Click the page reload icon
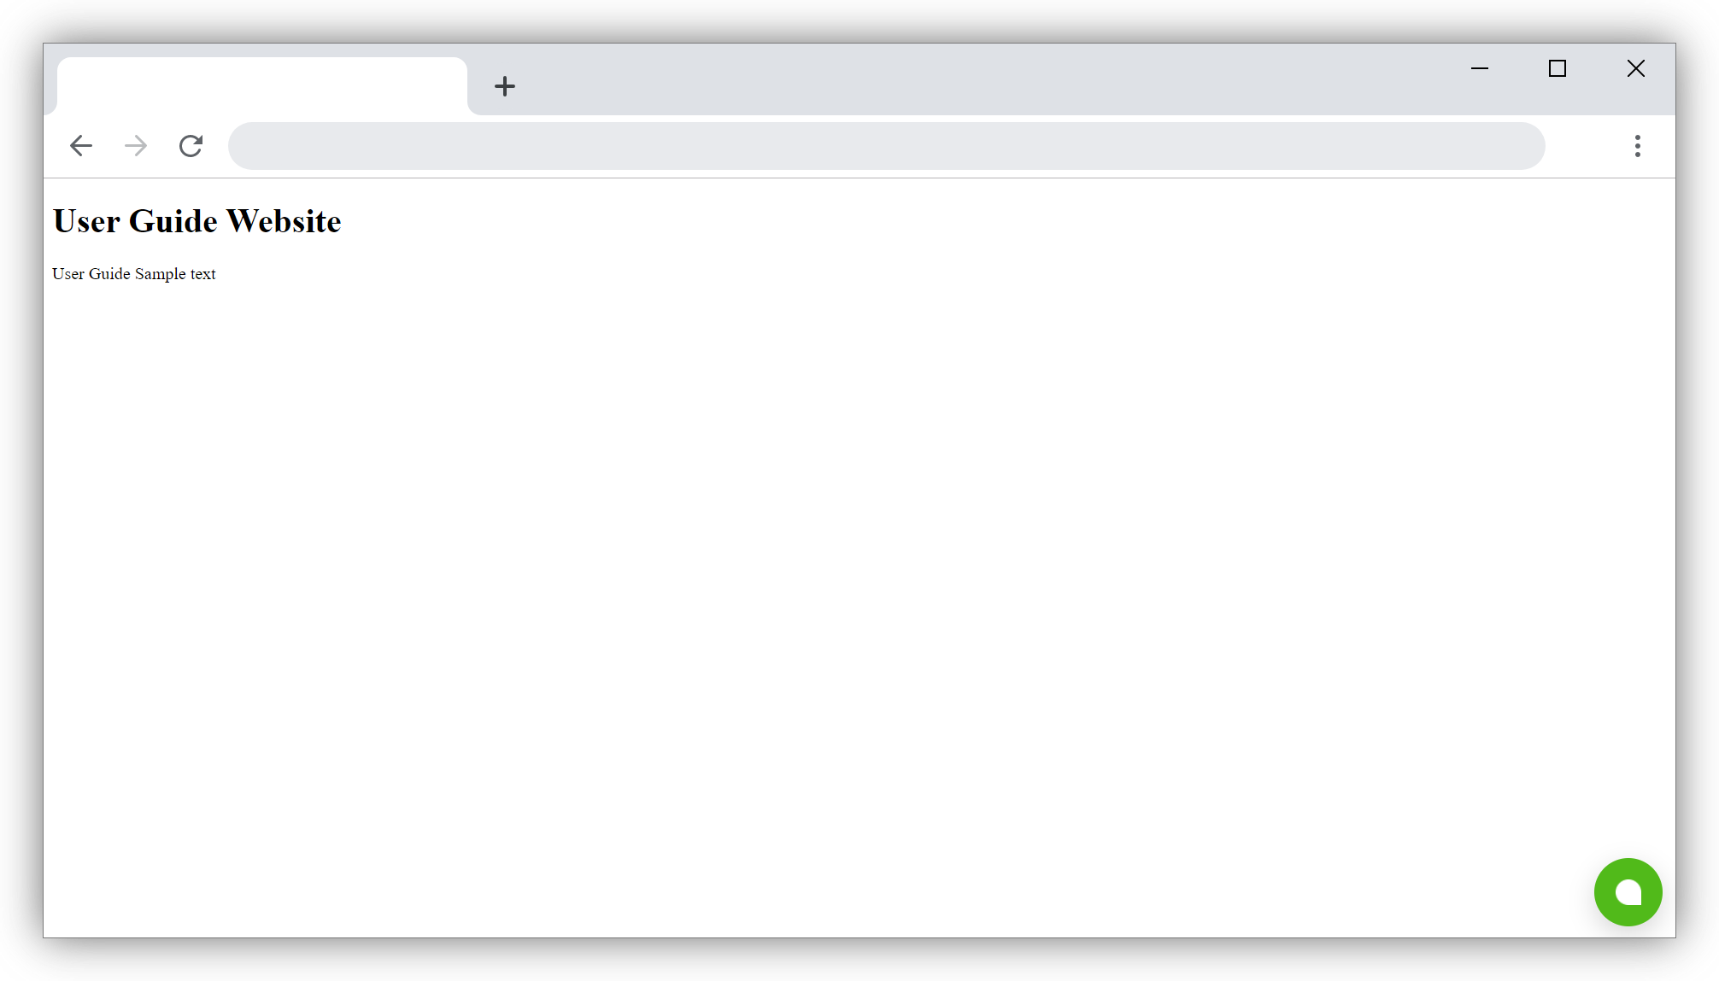The width and height of the screenshot is (1719, 981). tap(191, 145)
